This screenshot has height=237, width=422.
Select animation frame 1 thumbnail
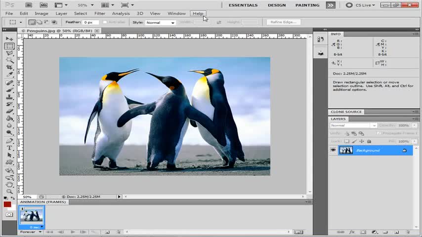[x=31, y=216]
